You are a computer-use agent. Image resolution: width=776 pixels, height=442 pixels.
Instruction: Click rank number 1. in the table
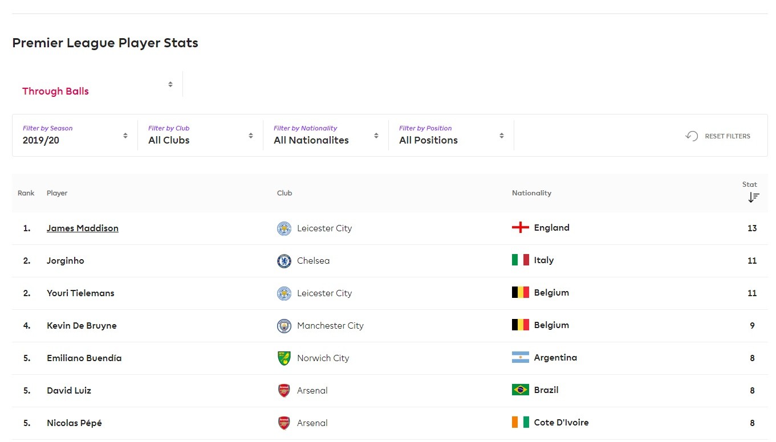click(27, 228)
